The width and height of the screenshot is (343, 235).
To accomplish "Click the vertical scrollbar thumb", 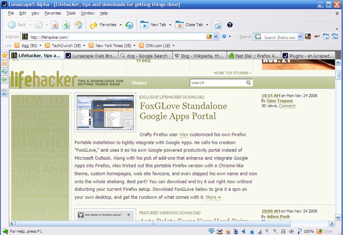I will coord(338,75).
